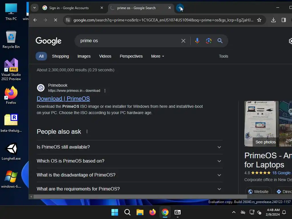This screenshot has width=292, height=219.
Task: Open Chrome downloads icon
Action: pos(273,20)
